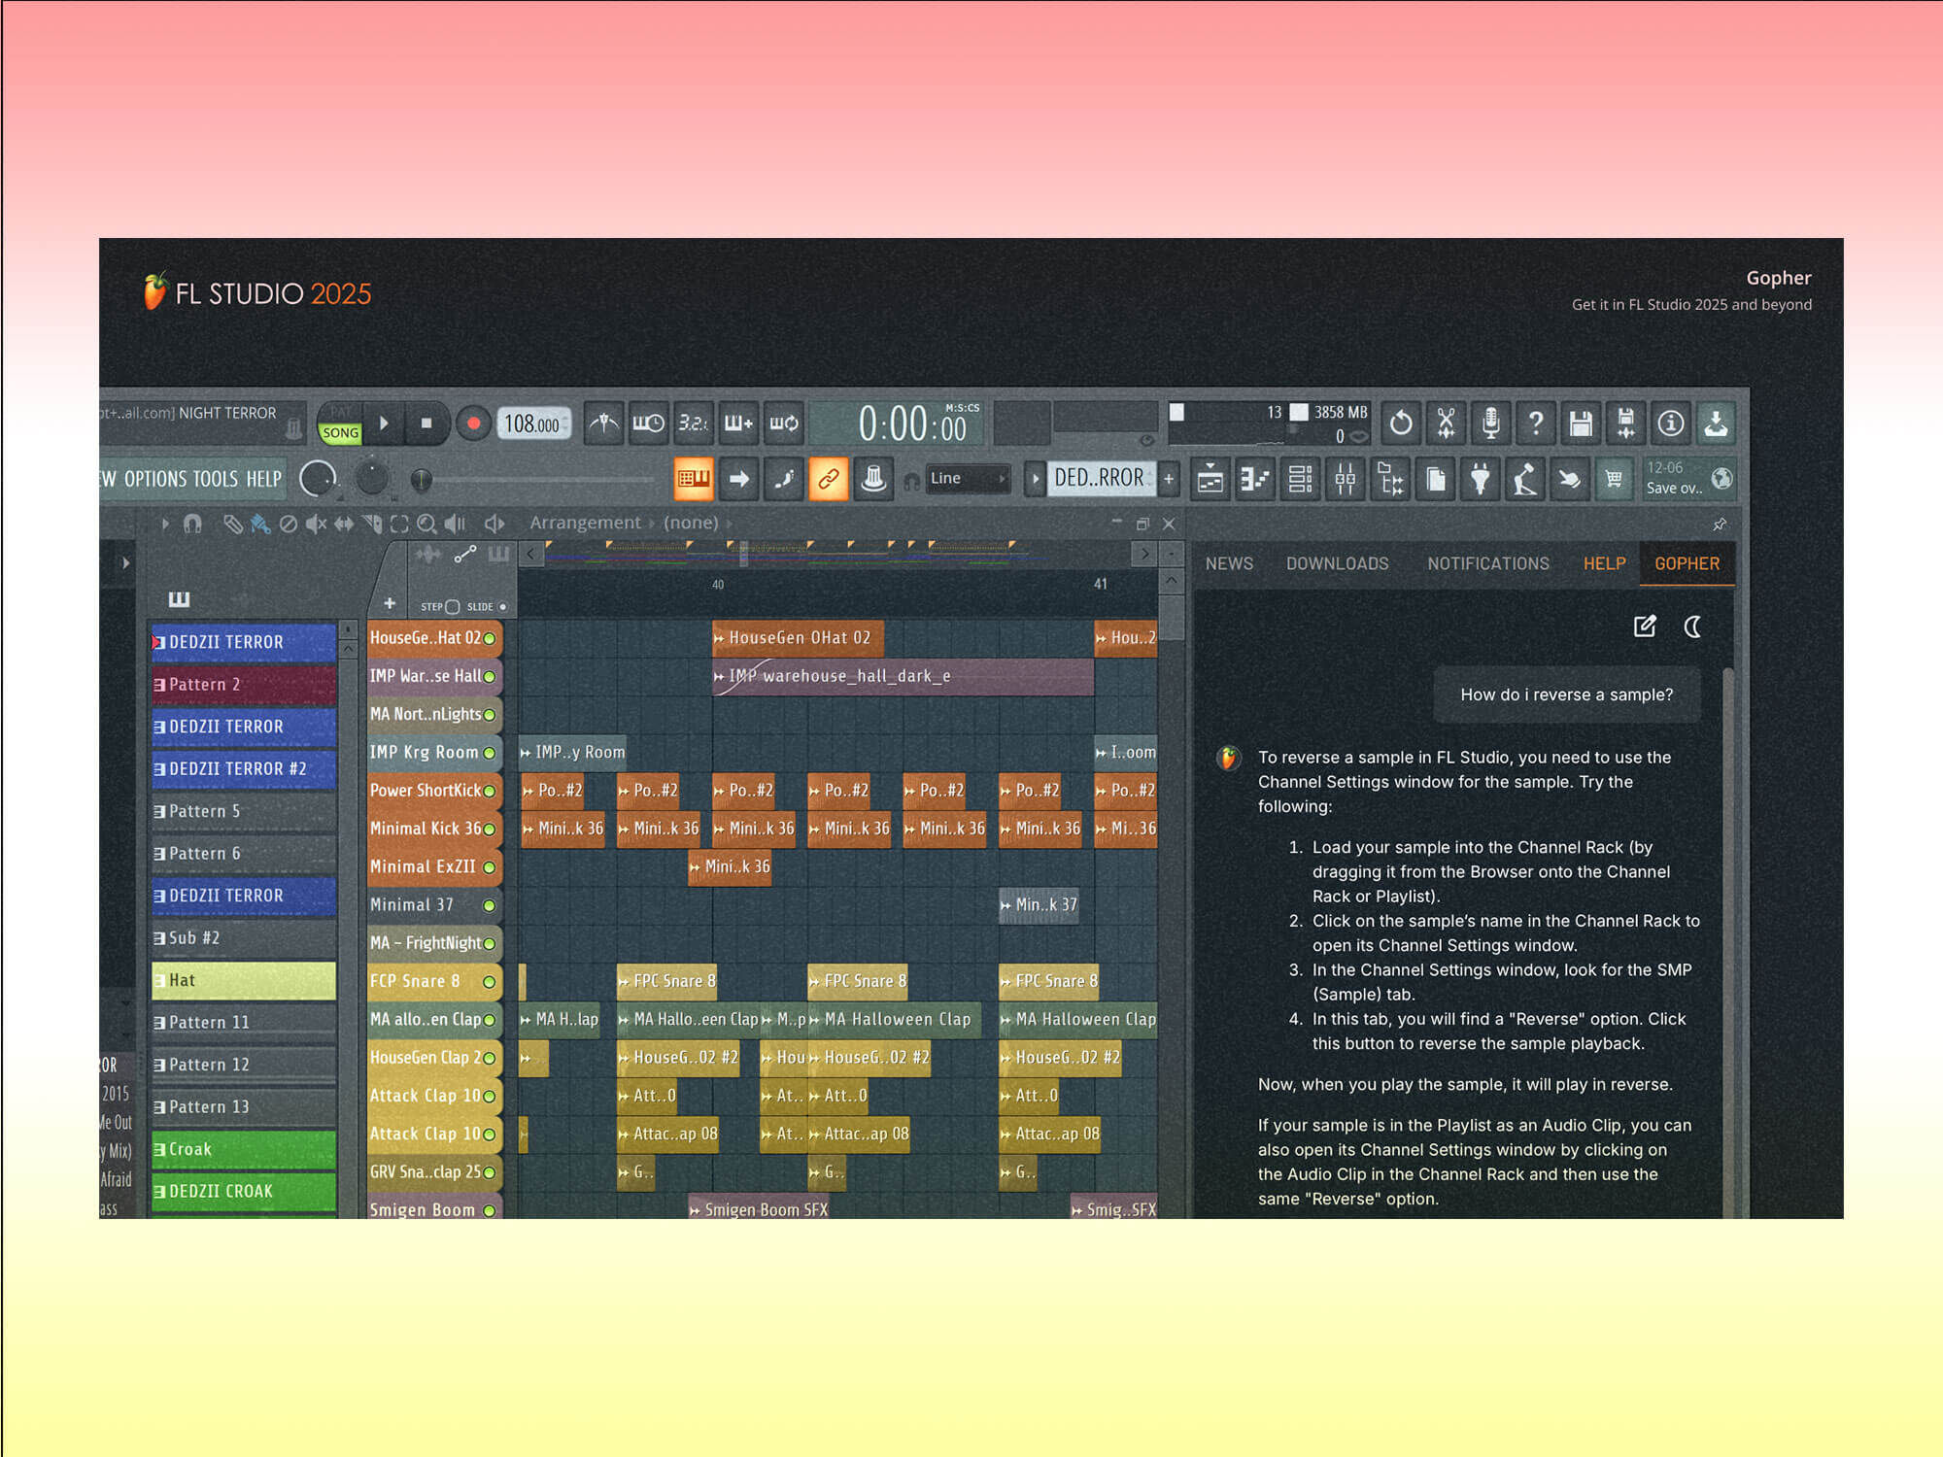
Task: Adjust the main volume knob
Action: pyautogui.click(x=318, y=479)
